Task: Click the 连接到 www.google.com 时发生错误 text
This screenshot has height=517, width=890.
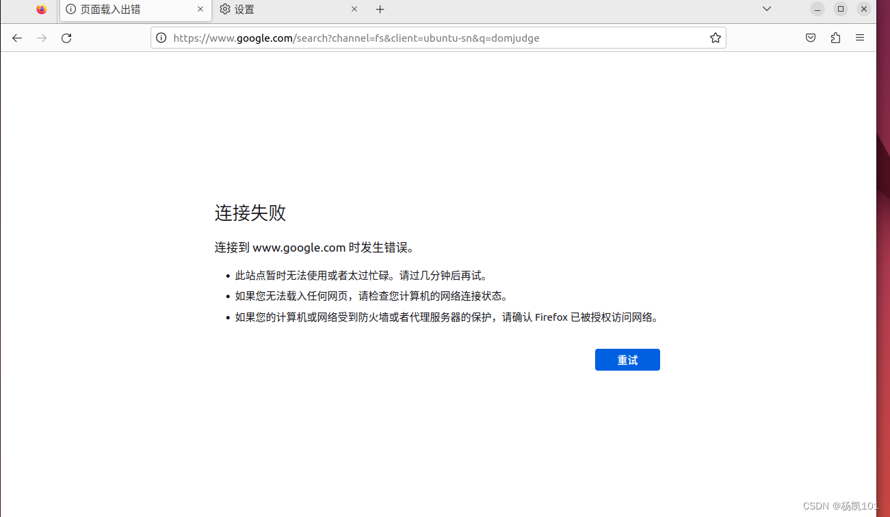Action: tap(315, 248)
